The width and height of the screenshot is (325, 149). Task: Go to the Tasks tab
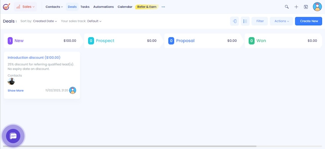85,7
